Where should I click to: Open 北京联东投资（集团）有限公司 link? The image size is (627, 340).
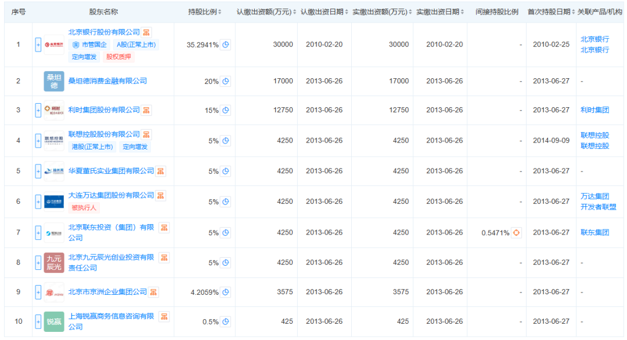coord(111,232)
